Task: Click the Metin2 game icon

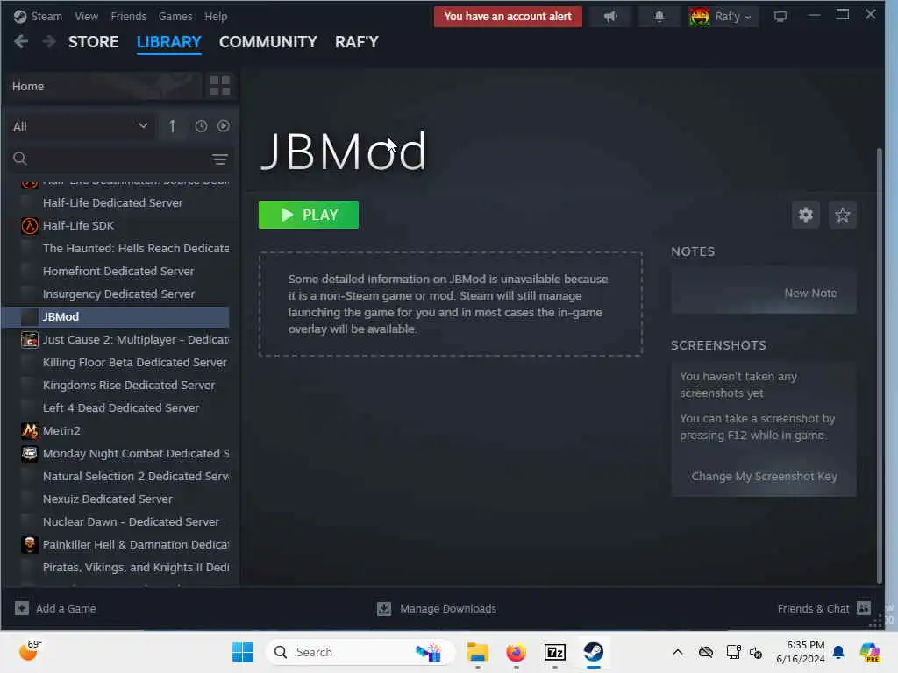Action: [30, 430]
